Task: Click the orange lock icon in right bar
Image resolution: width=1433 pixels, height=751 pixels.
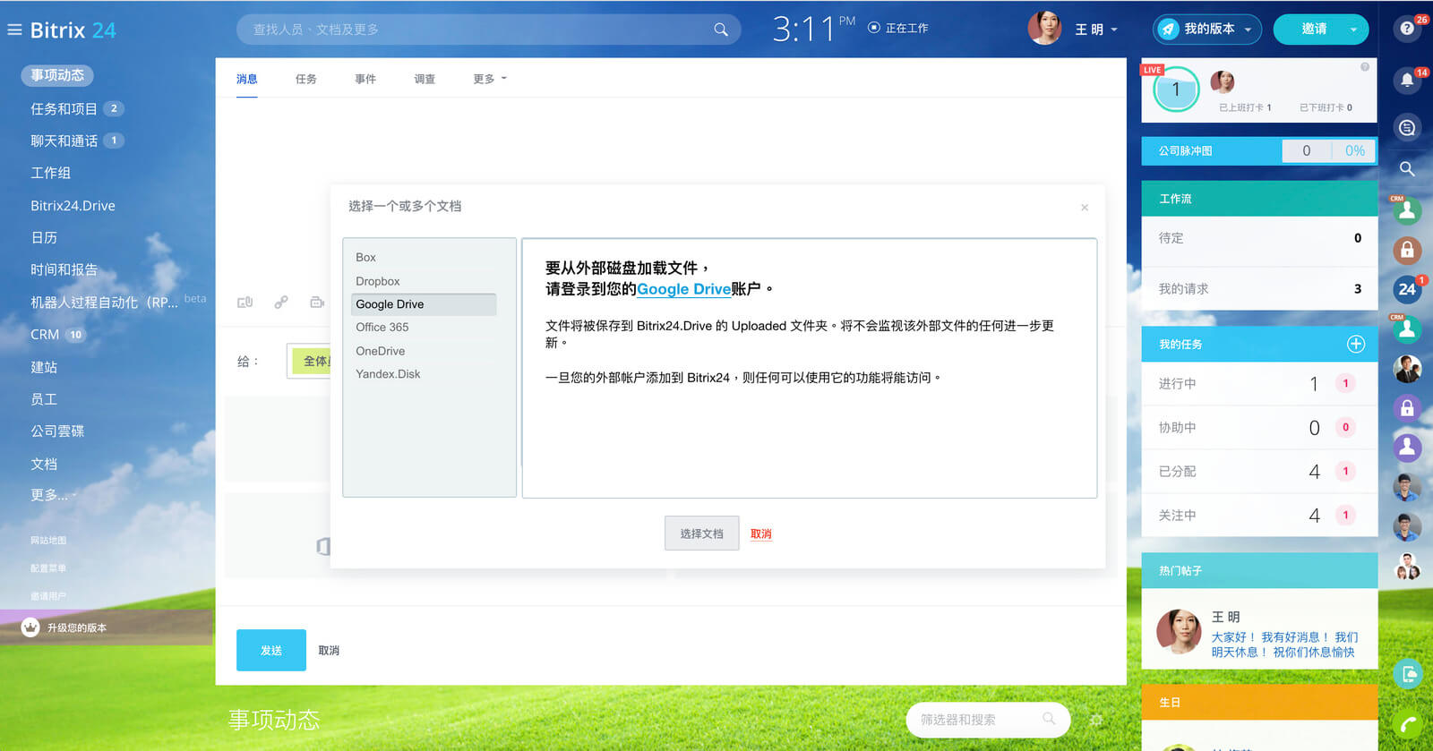Action: click(x=1407, y=250)
